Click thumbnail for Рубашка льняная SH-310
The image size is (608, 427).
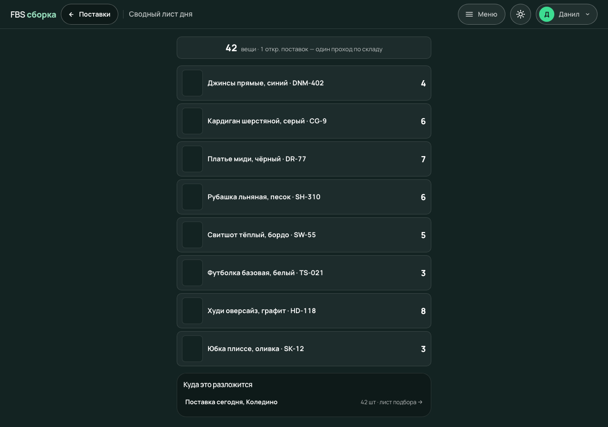(x=192, y=197)
